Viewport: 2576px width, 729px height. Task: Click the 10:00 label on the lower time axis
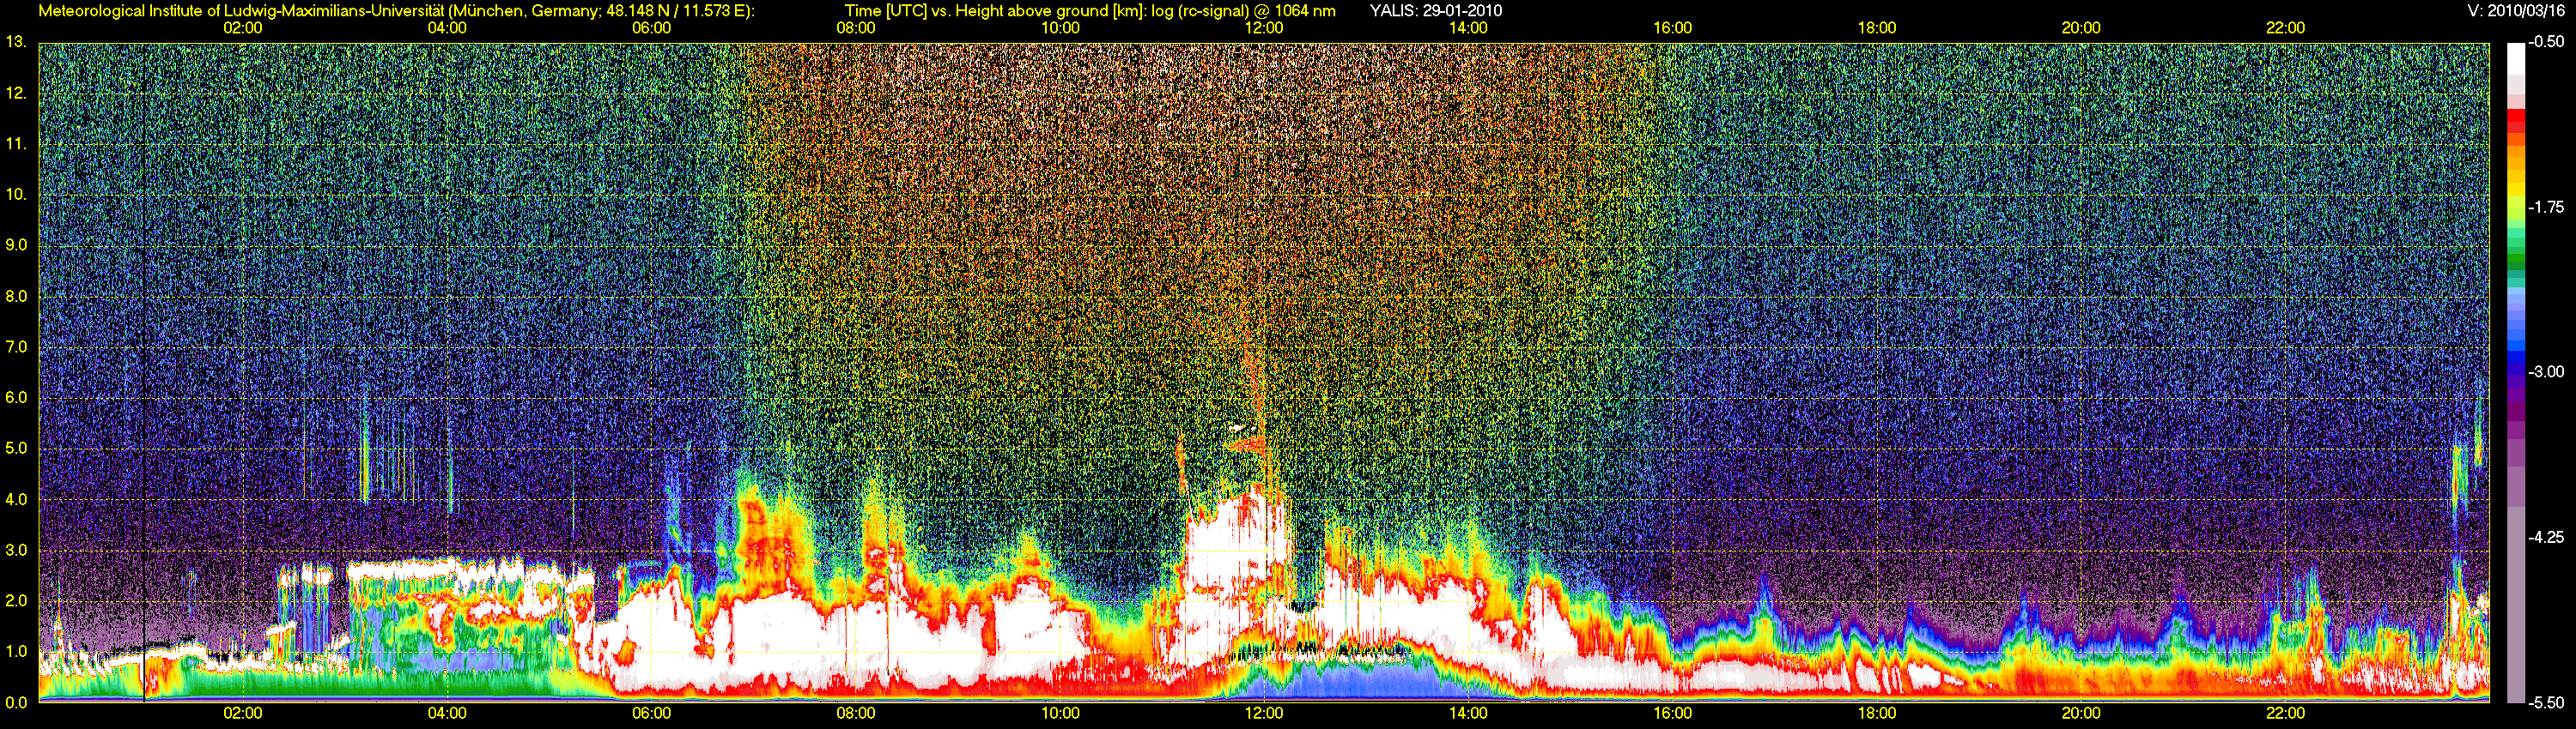click(1060, 713)
